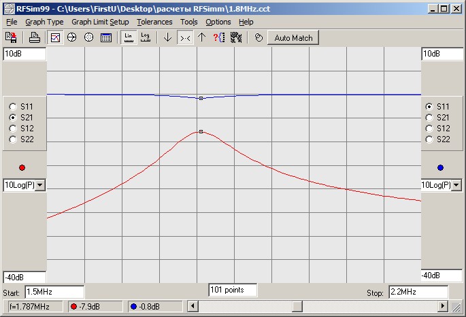Switch to Smith chart view icon

click(71, 37)
